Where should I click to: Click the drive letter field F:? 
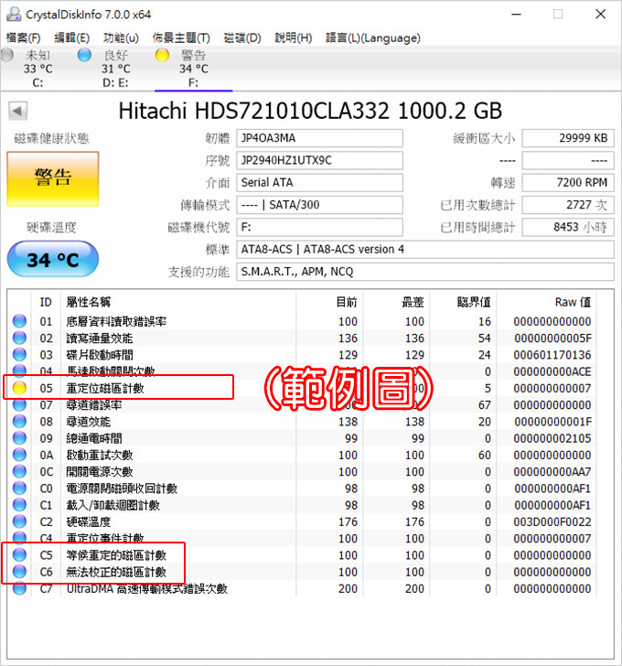click(x=319, y=227)
